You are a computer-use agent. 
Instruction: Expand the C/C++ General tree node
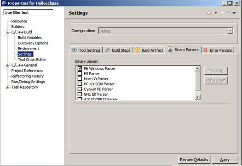point(7,65)
